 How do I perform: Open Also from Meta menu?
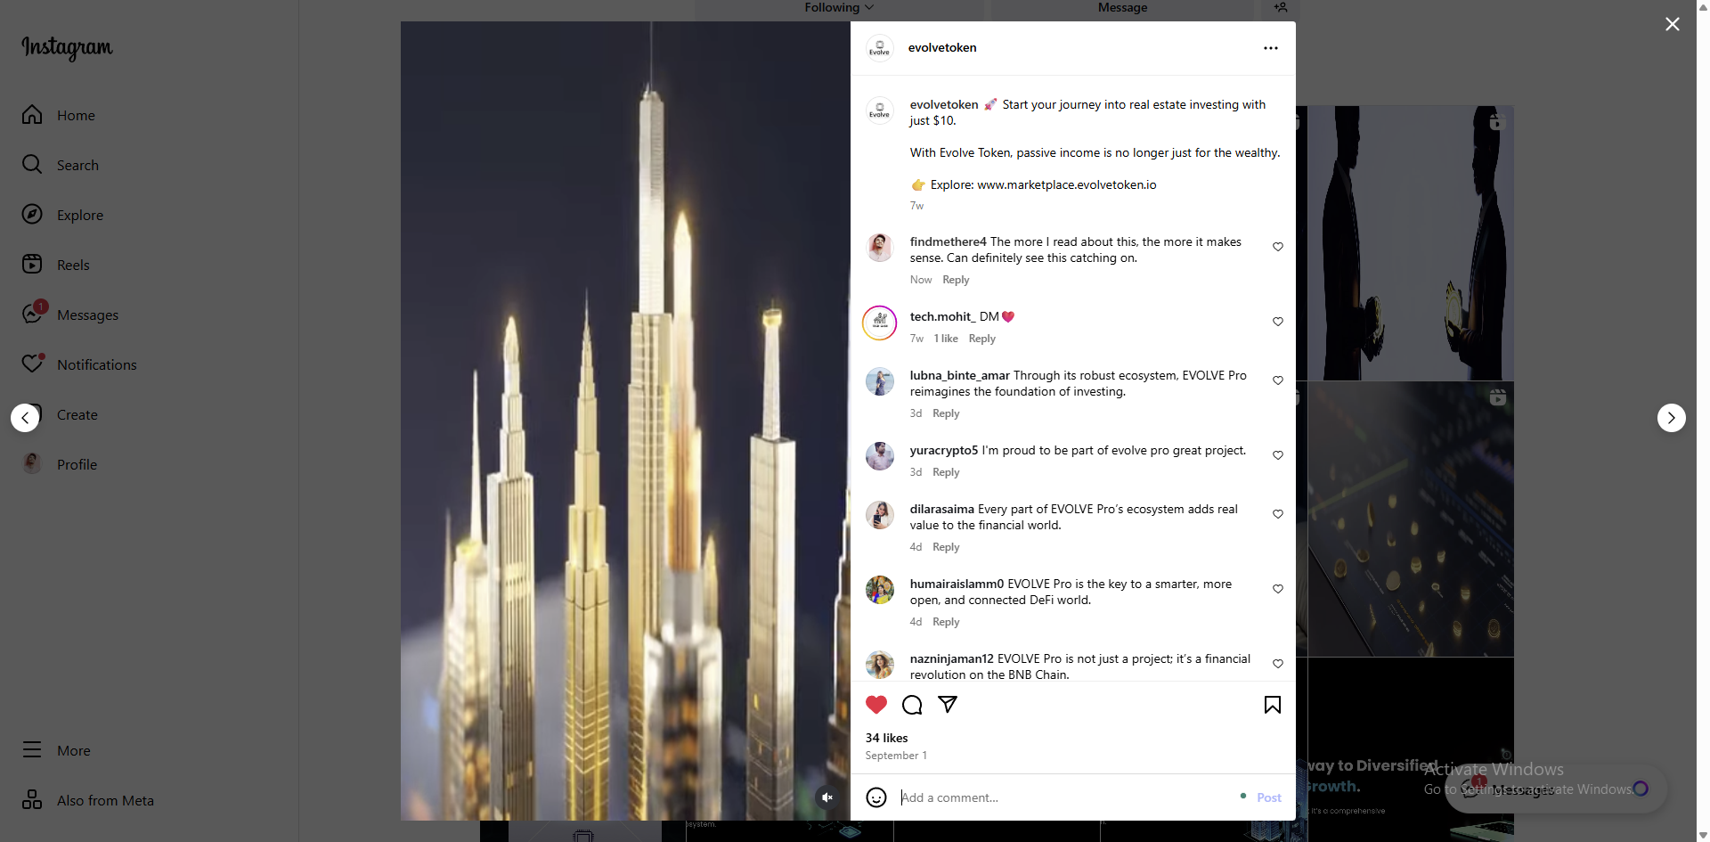(x=88, y=800)
